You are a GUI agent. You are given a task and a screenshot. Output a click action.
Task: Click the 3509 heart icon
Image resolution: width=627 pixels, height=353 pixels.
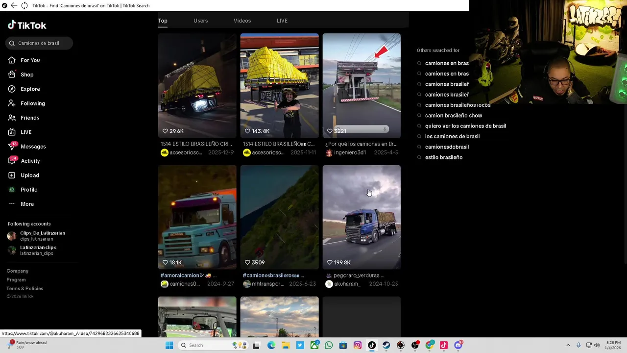(x=247, y=262)
